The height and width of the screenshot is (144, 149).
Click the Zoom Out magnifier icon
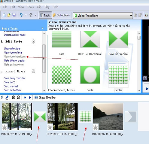click(18, 98)
